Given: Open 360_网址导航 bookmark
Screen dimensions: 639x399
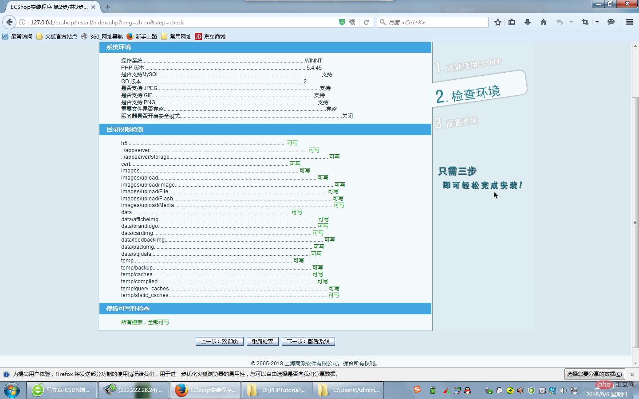Looking at the screenshot, I should point(102,36).
